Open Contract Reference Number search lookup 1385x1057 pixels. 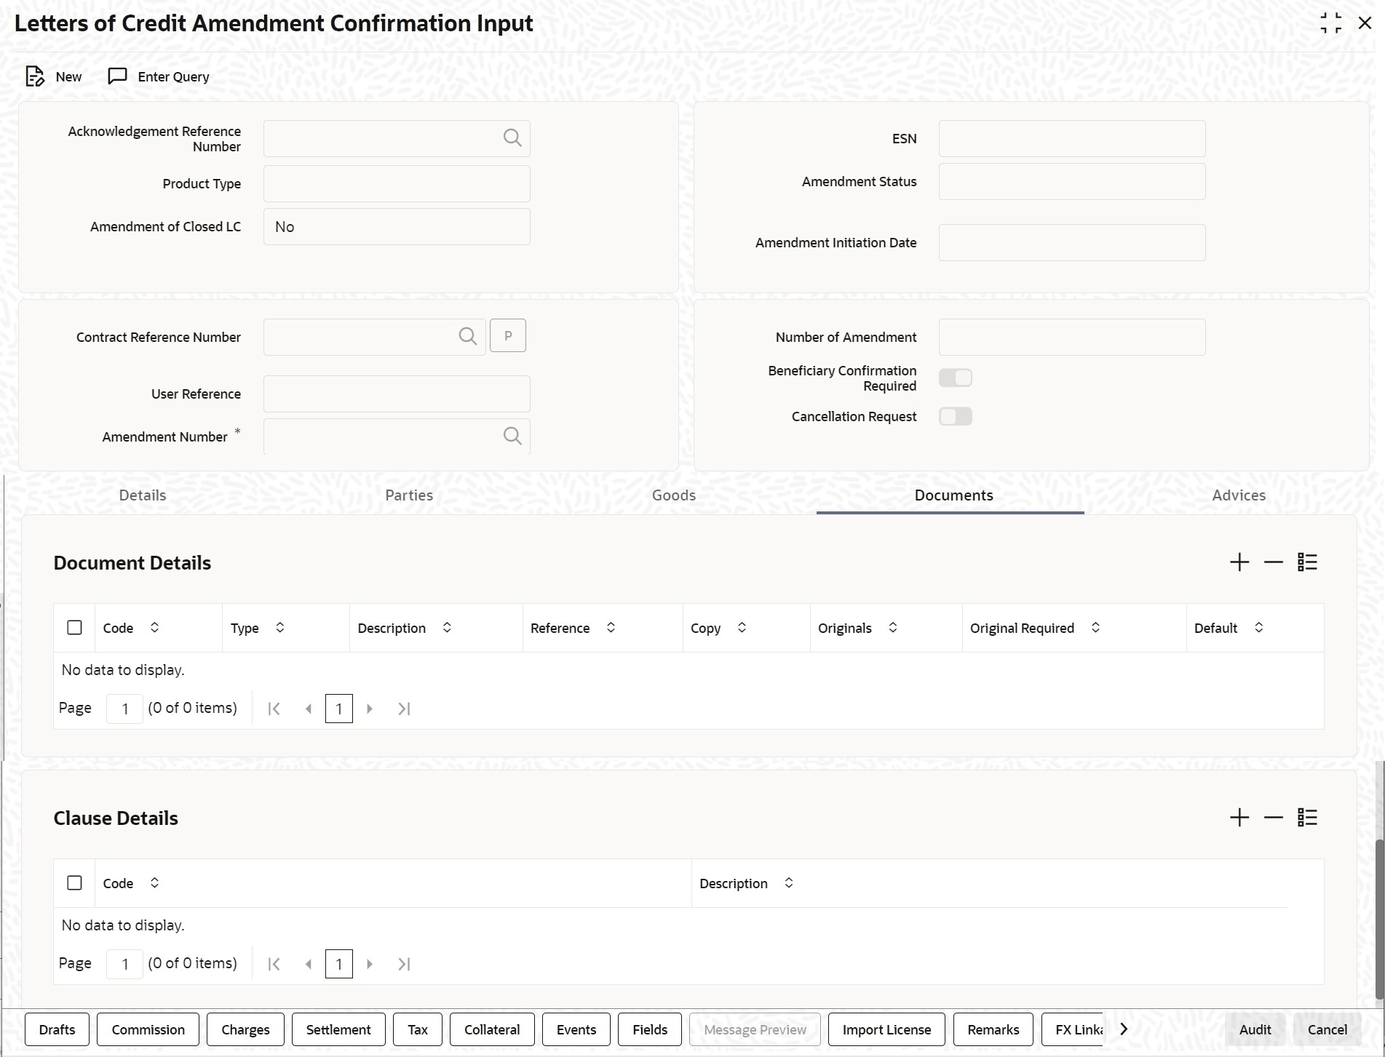point(468,336)
